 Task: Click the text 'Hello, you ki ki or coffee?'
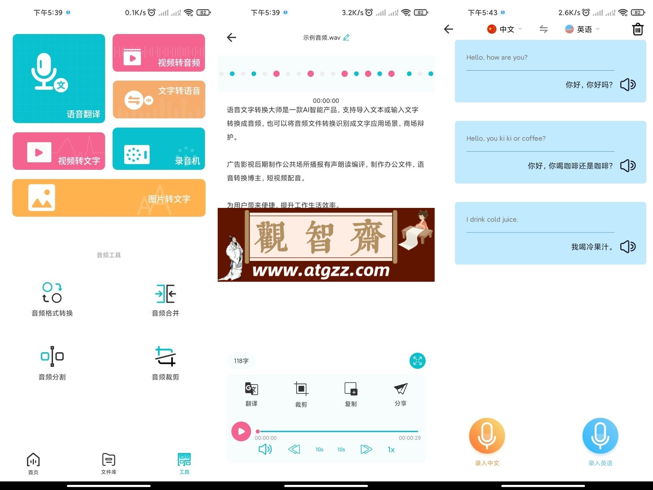(x=506, y=138)
